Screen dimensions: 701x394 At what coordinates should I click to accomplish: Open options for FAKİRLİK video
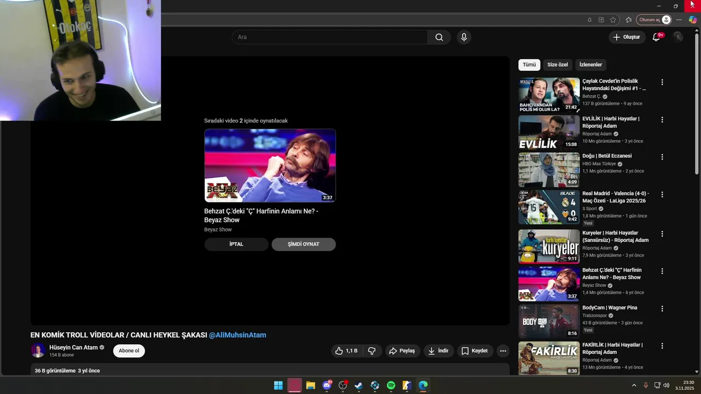662,346
